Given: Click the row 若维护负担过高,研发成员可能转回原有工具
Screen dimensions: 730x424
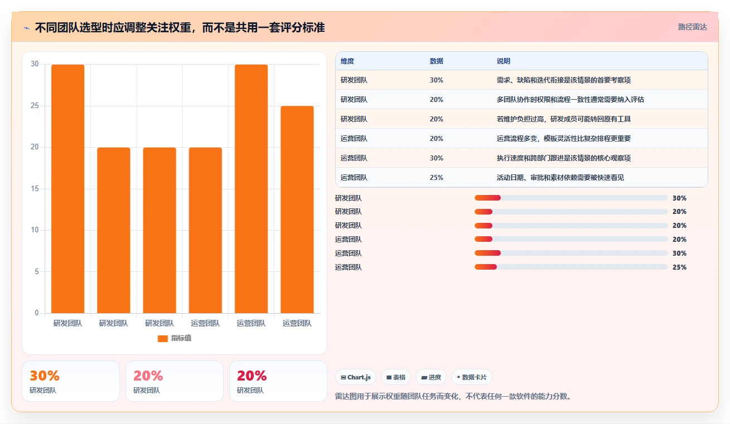Looking at the screenshot, I should [x=521, y=119].
